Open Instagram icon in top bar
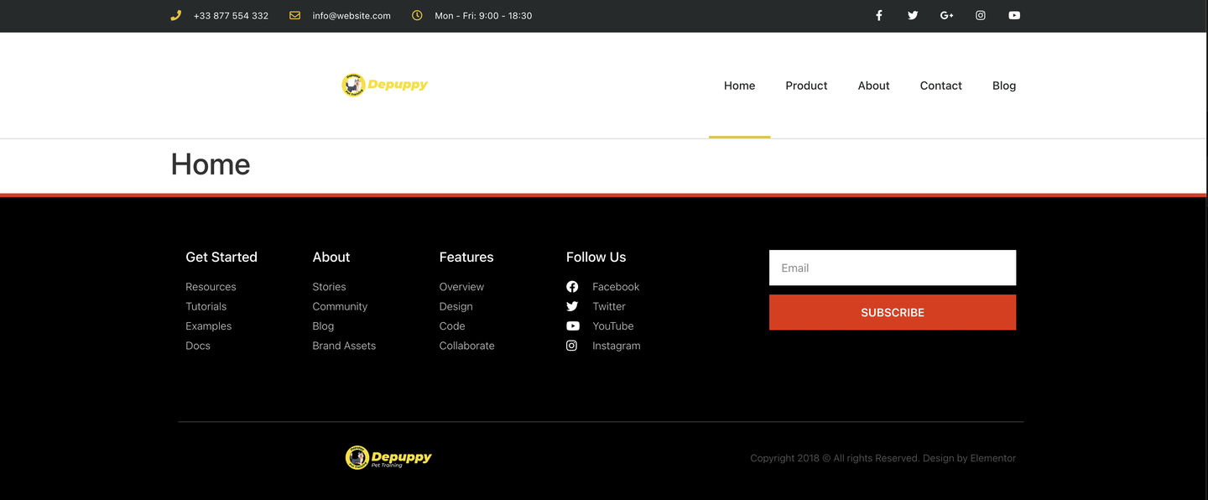This screenshot has width=1208, height=500. [981, 15]
